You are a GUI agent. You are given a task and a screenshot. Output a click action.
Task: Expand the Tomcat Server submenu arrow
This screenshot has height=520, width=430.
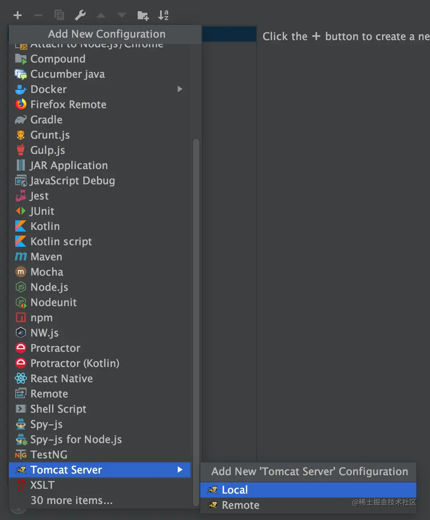coord(180,470)
